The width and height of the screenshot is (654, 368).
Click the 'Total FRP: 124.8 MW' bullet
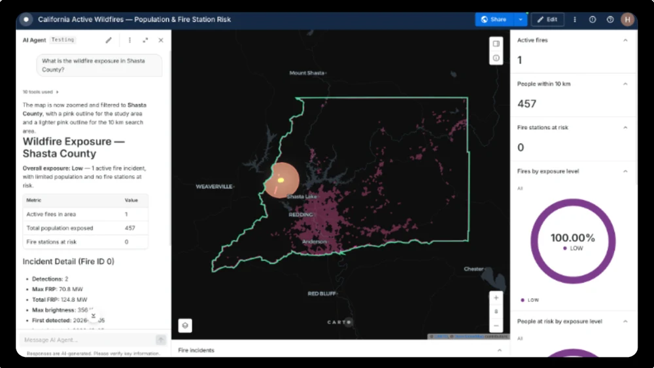click(x=60, y=299)
